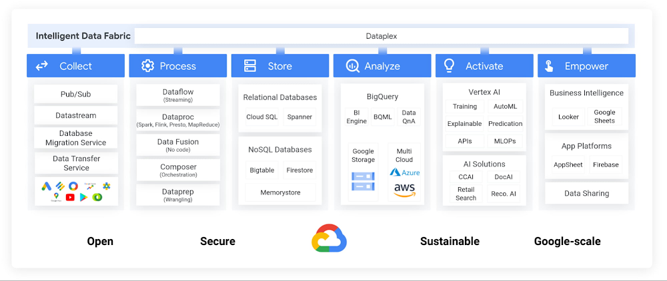
Task: Select Dataprep (Wrangling) box
Action: pos(178,195)
